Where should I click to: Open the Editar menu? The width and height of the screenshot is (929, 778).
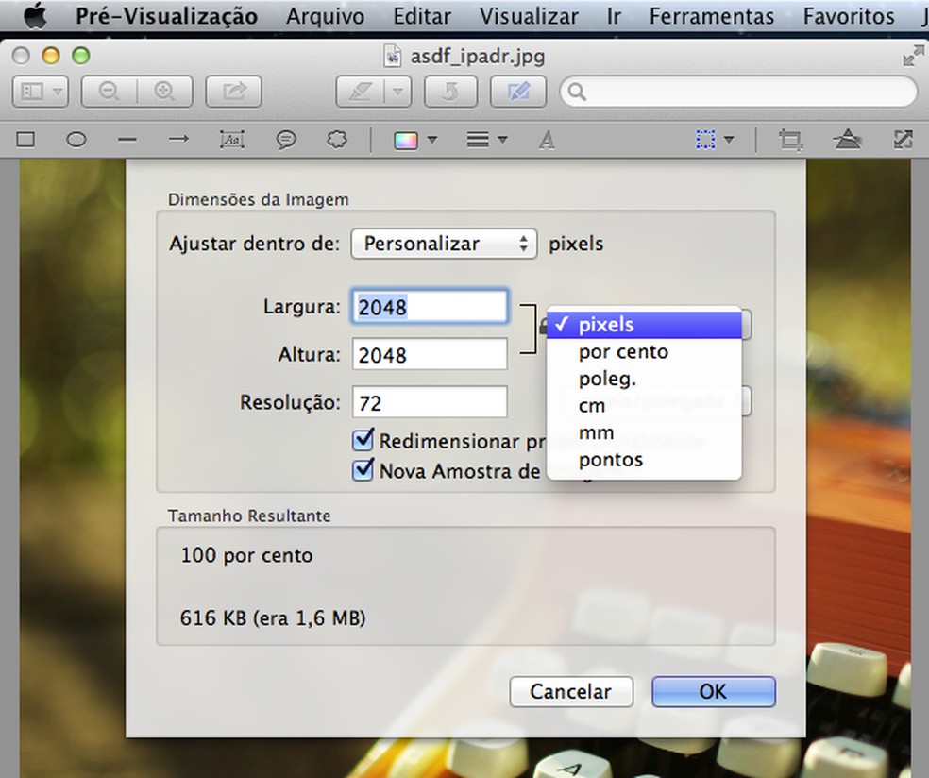pyautogui.click(x=422, y=16)
